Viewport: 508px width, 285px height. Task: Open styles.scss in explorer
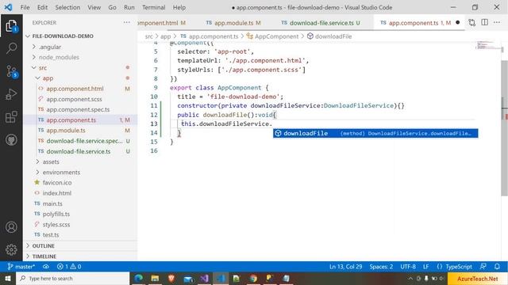[x=56, y=225]
